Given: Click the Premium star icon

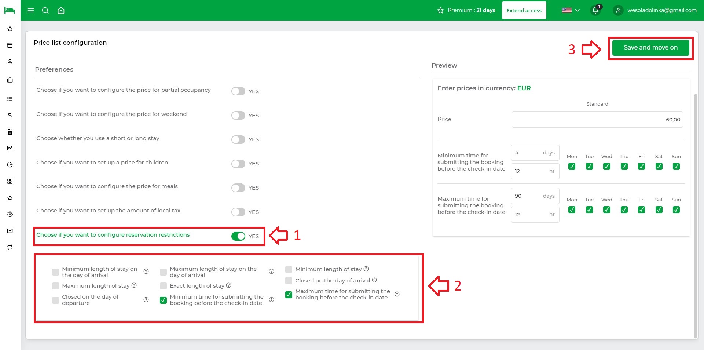Looking at the screenshot, I should tap(440, 10).
